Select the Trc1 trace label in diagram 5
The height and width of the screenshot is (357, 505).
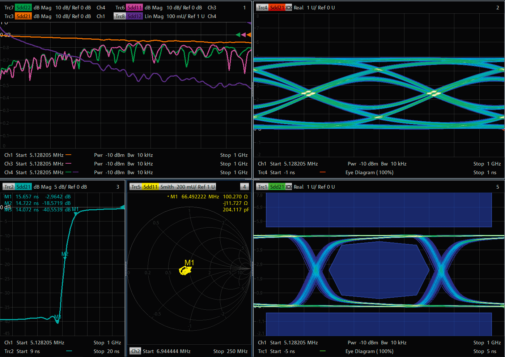pos(263,187)
